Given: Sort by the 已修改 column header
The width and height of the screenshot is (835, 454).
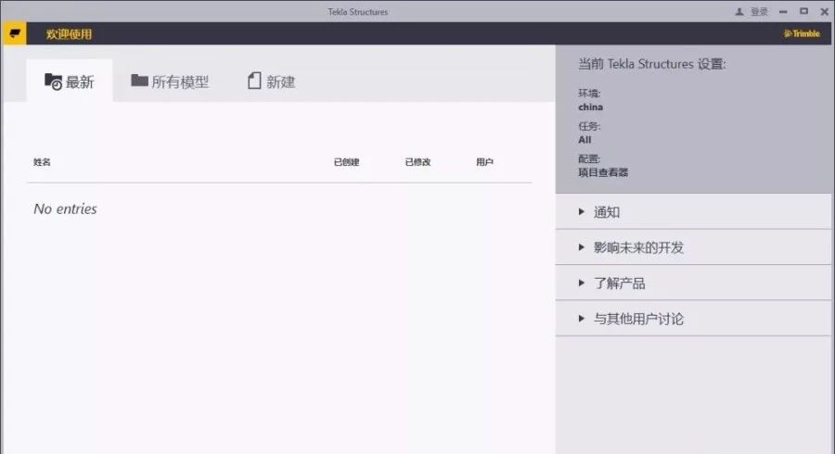Looking at the screenshot, I should (x=418, y=162).
